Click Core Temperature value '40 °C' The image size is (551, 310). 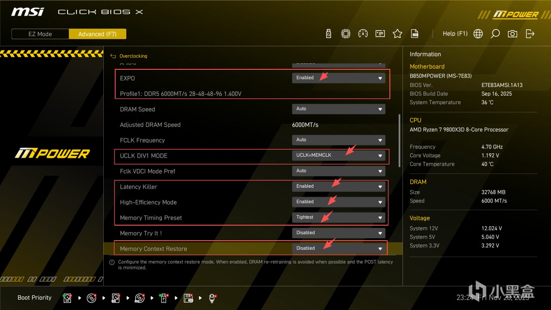coord(487,164)
